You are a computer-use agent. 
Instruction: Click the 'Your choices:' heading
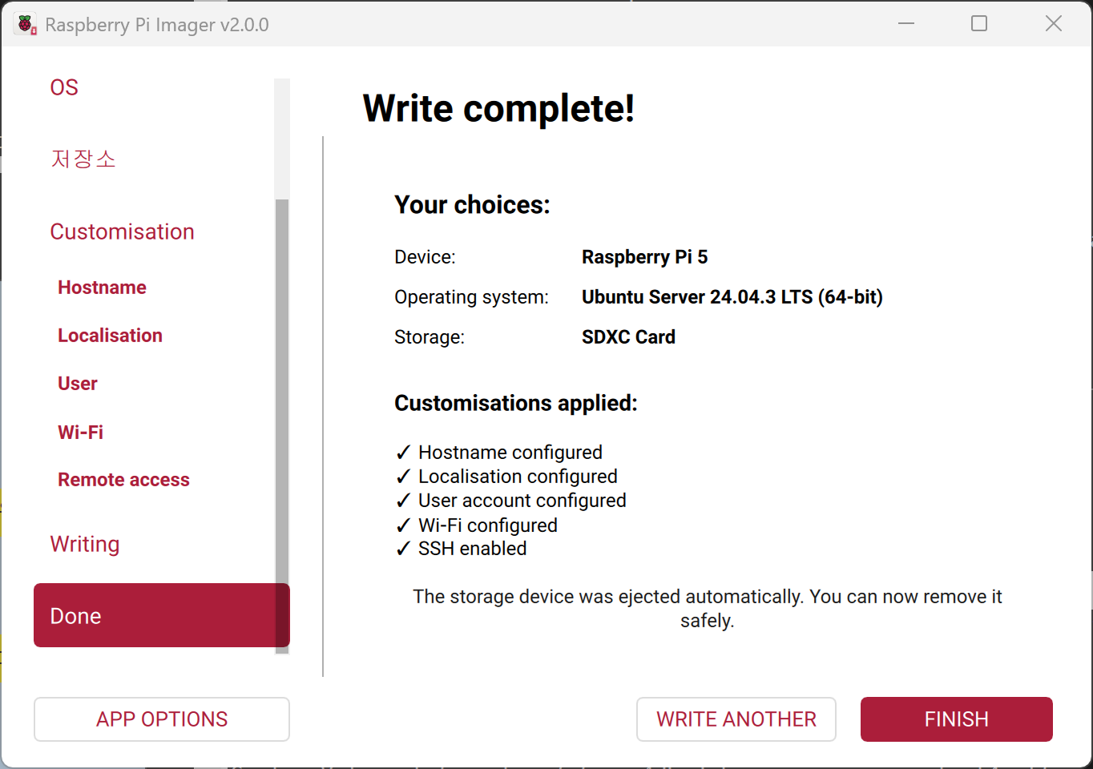click(472, 205)
